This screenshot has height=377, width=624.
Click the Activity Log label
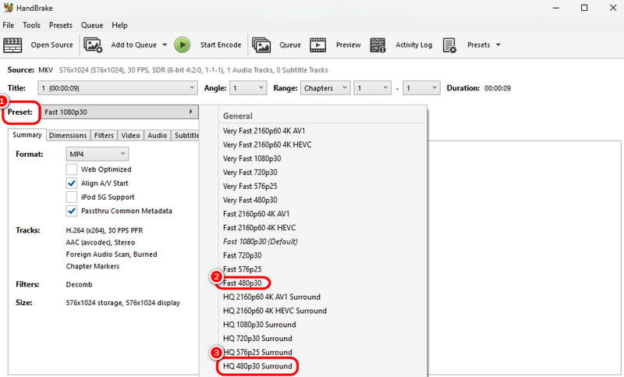414,45
